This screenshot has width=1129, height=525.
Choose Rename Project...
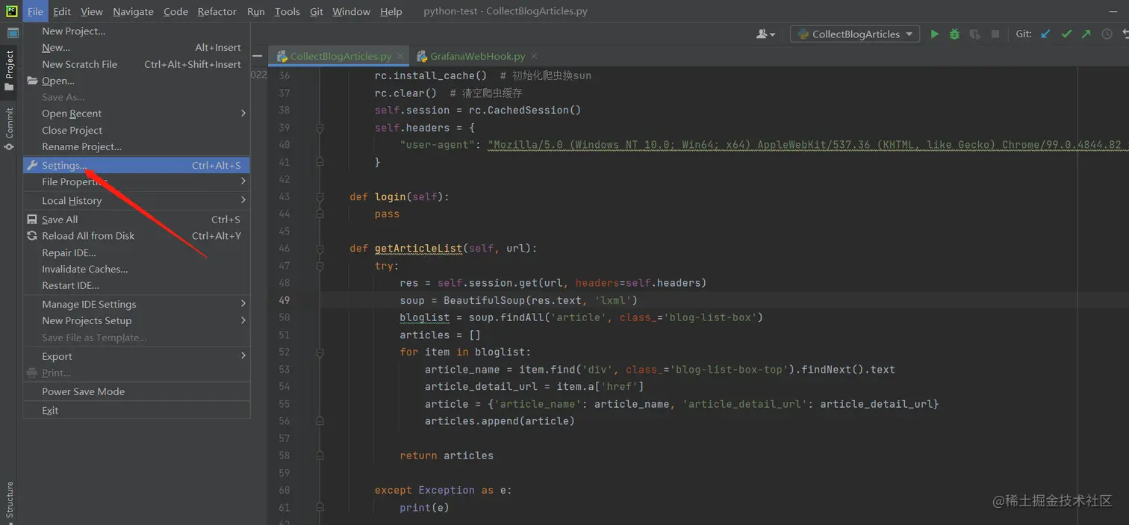pyautogui.click(x=137, y=146)
